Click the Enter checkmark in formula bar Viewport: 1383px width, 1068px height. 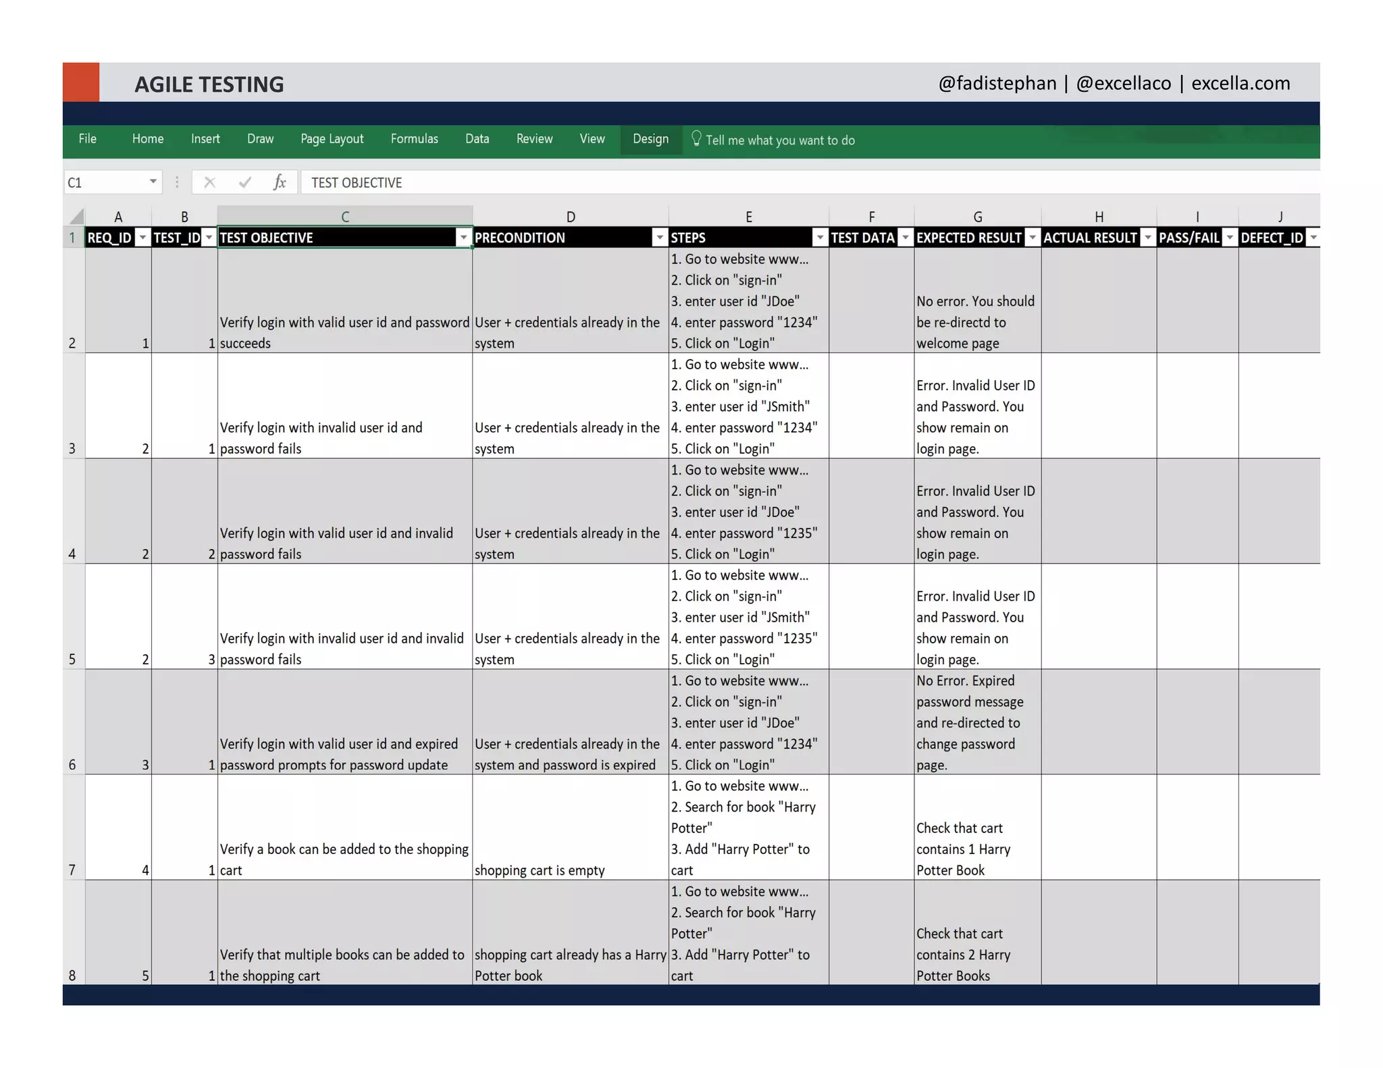(244, 182)
